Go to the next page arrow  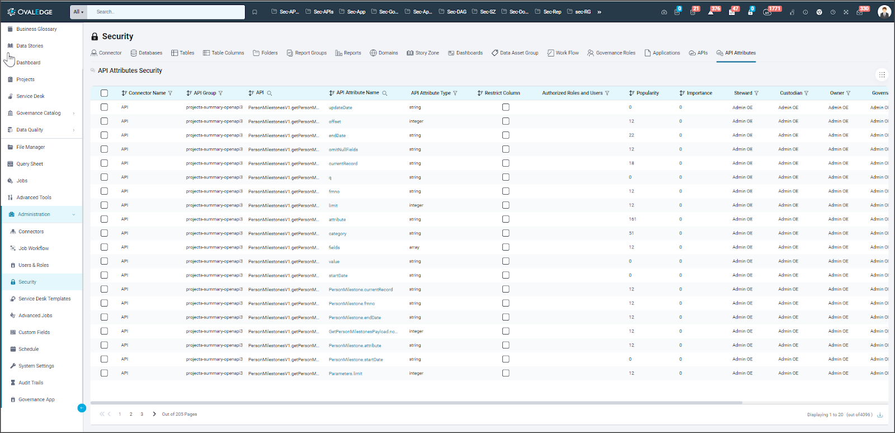click(x=154, y=414)
